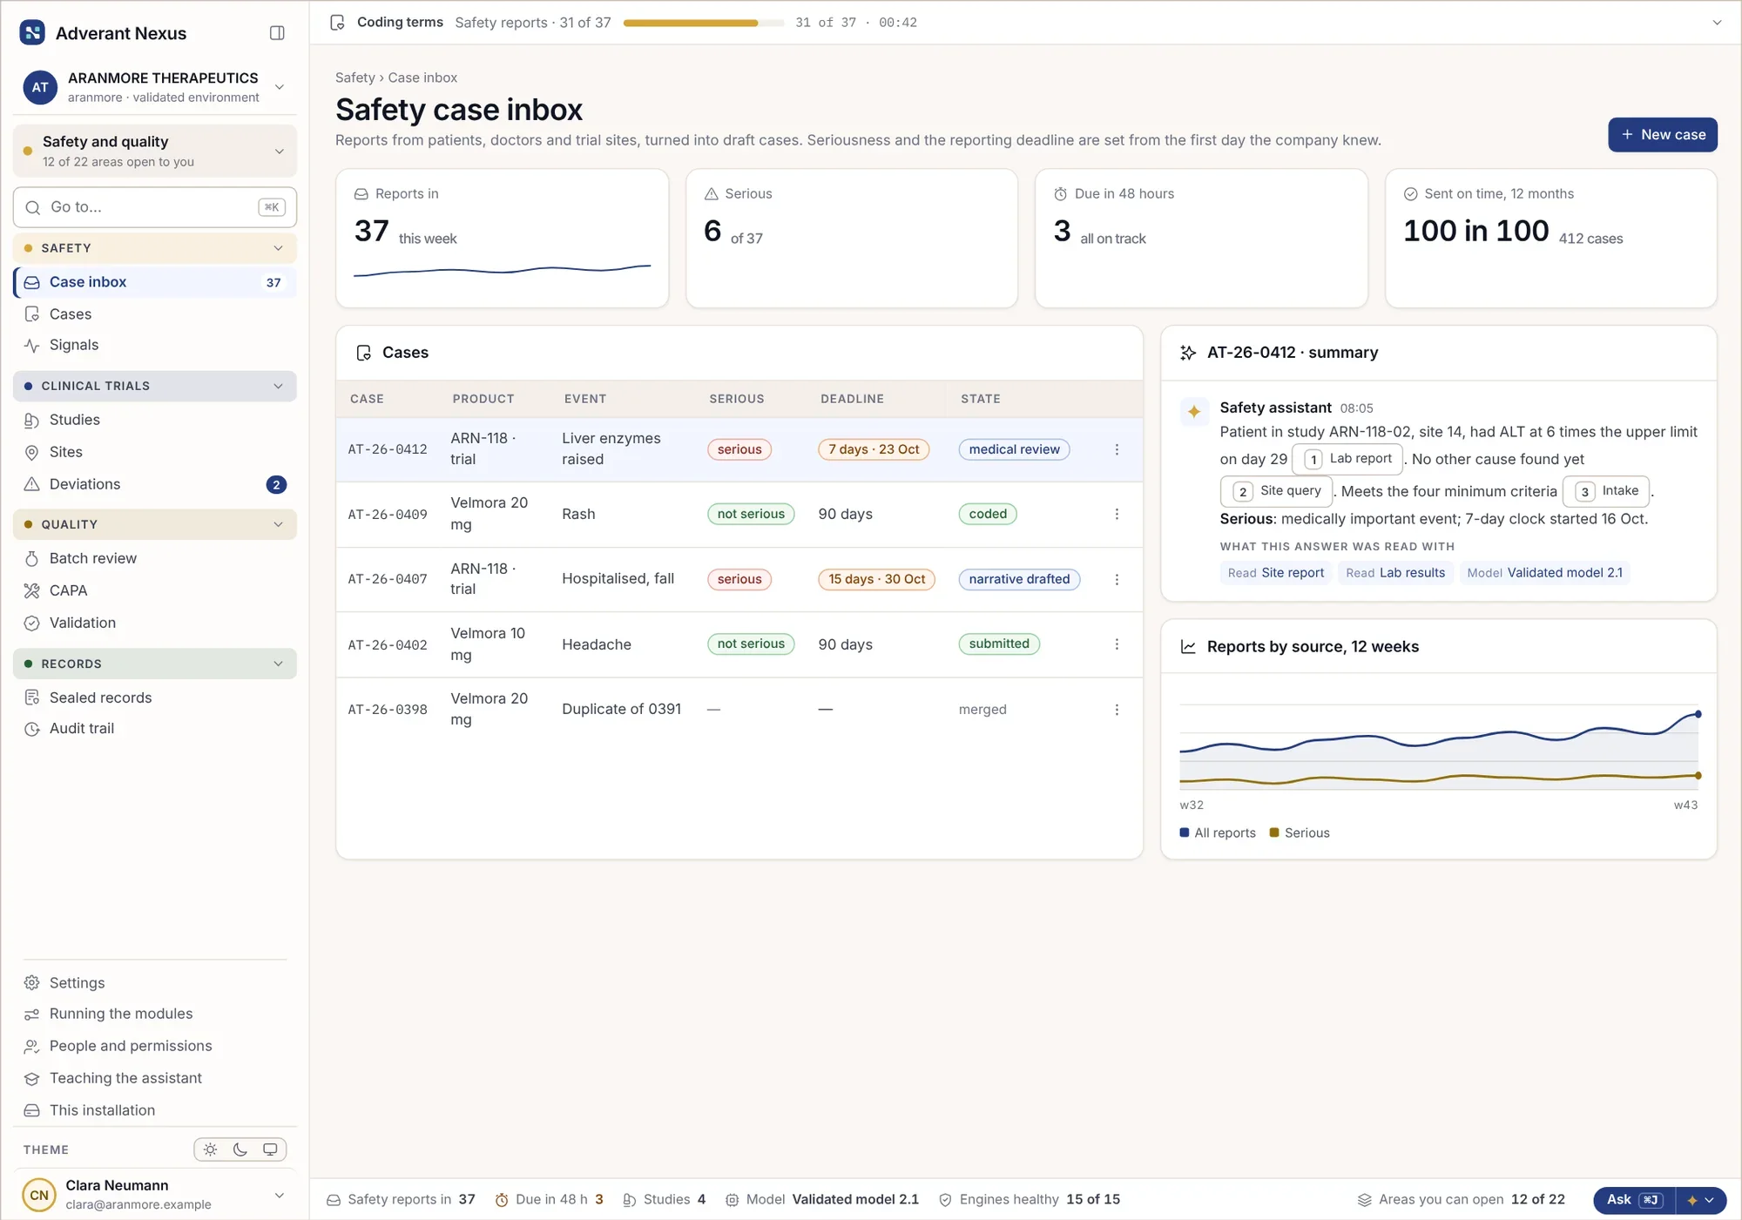Open Signals in the sidebar
Image resolution: width=1742 pixels, height=1220 pixels.
coord(155,345)
